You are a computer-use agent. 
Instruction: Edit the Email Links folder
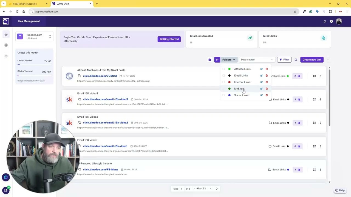pyautogui.click(x=261, y=76)
